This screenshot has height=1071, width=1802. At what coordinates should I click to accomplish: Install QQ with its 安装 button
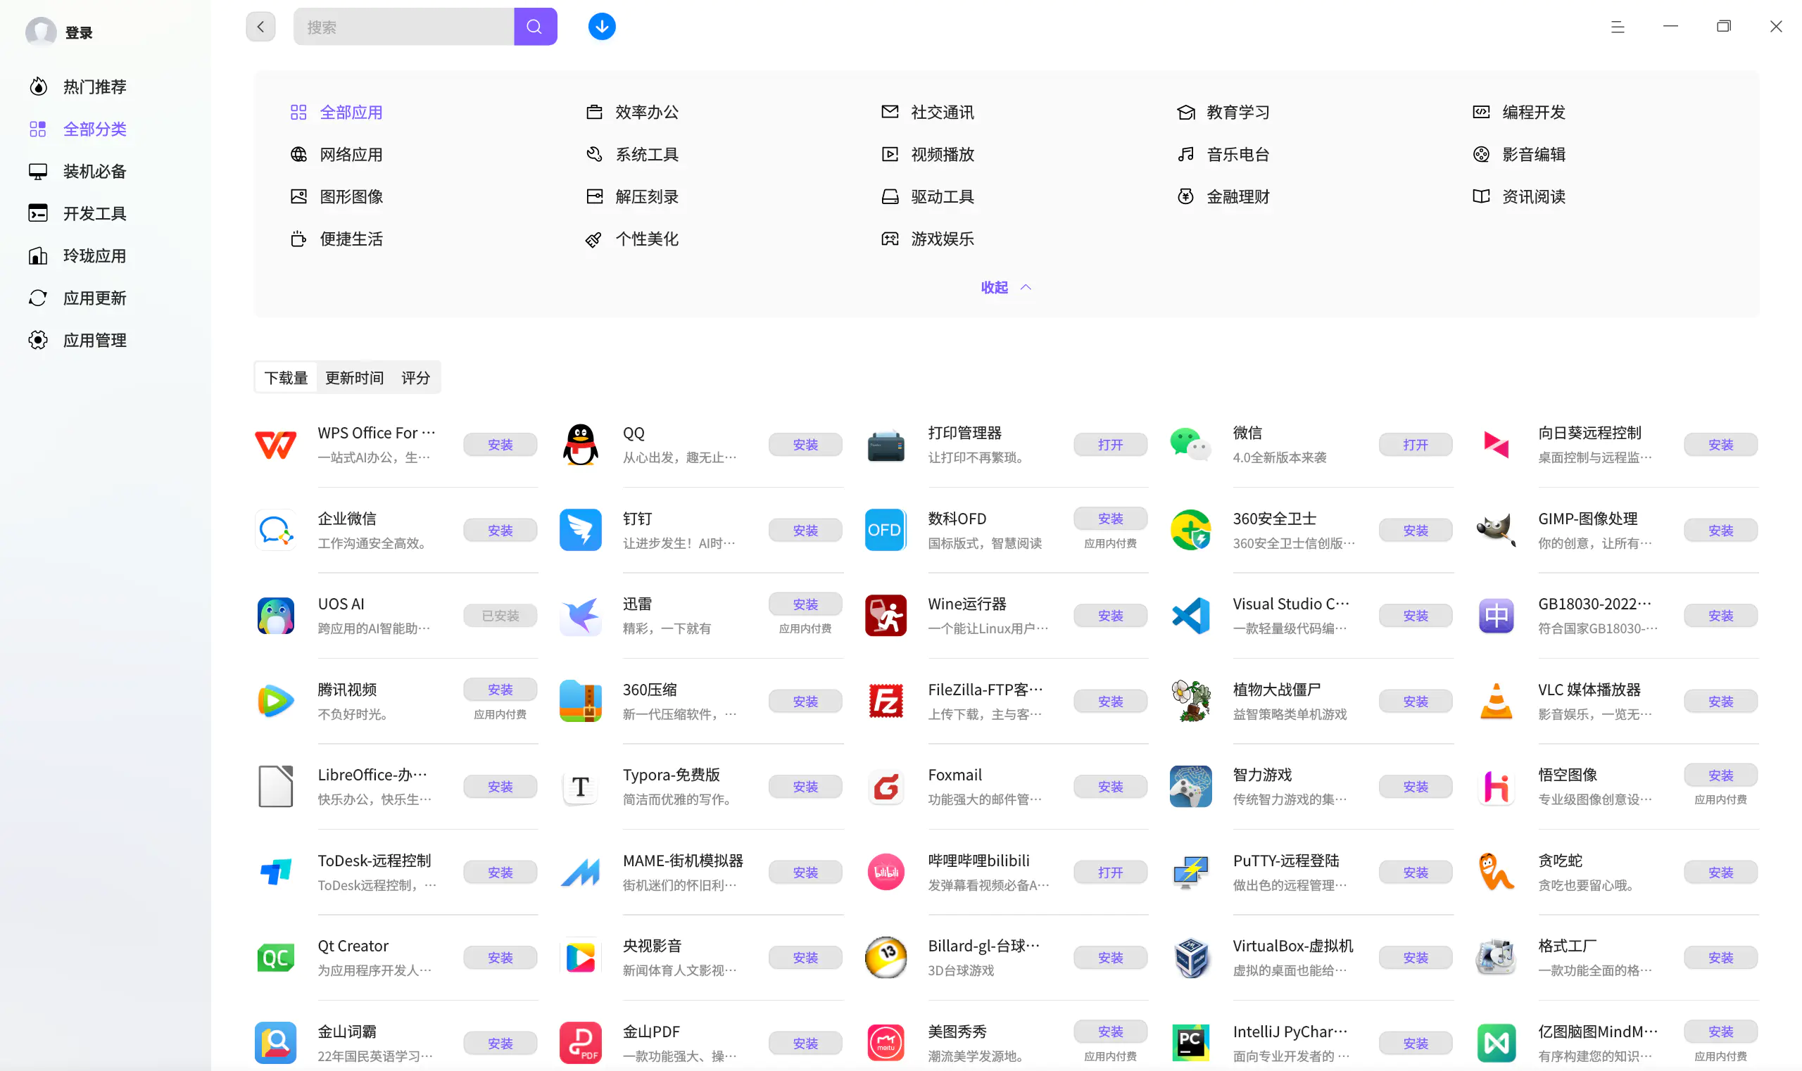[x=805, y=445]
